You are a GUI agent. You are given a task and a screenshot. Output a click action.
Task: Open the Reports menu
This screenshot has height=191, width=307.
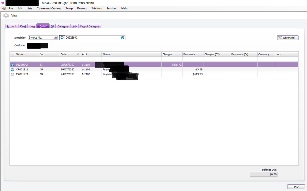point(82,9)
